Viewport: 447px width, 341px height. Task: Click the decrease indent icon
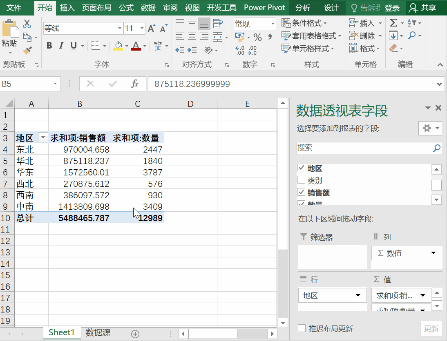click(x=180, y=51)
